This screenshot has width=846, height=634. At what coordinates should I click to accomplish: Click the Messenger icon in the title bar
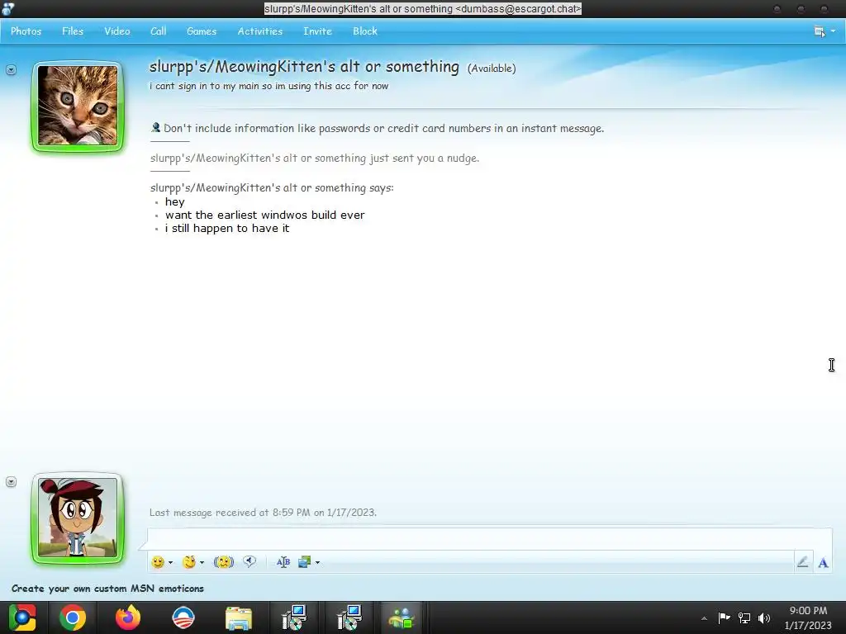click(x=7, y=8)
